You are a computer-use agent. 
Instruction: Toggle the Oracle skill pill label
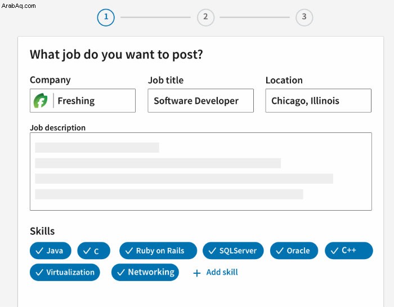(298, 251)
